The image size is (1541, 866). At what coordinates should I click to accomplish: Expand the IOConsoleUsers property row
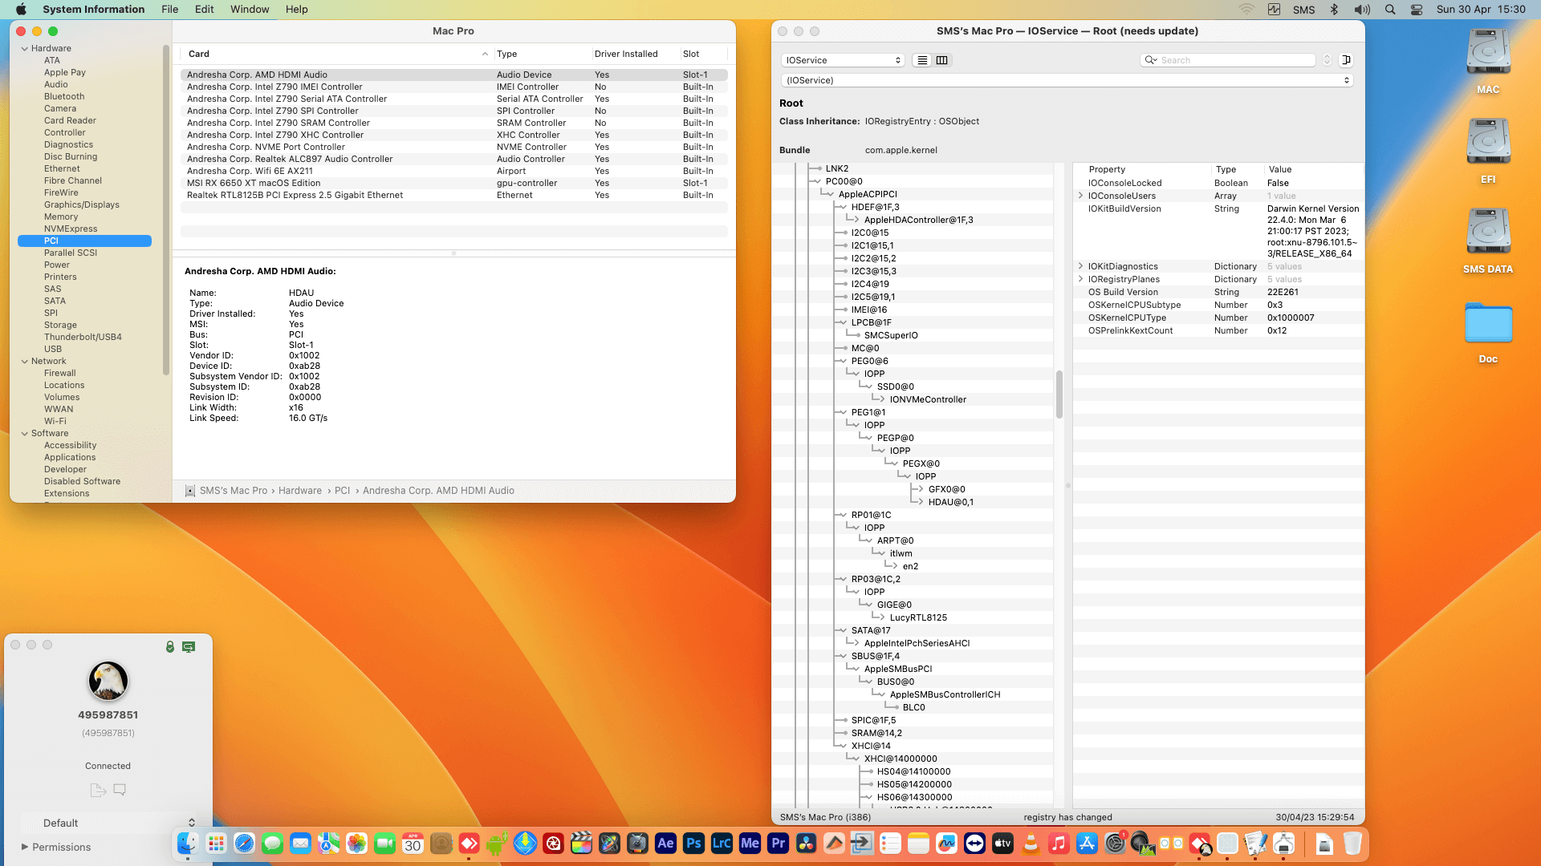pos(1080,196)
